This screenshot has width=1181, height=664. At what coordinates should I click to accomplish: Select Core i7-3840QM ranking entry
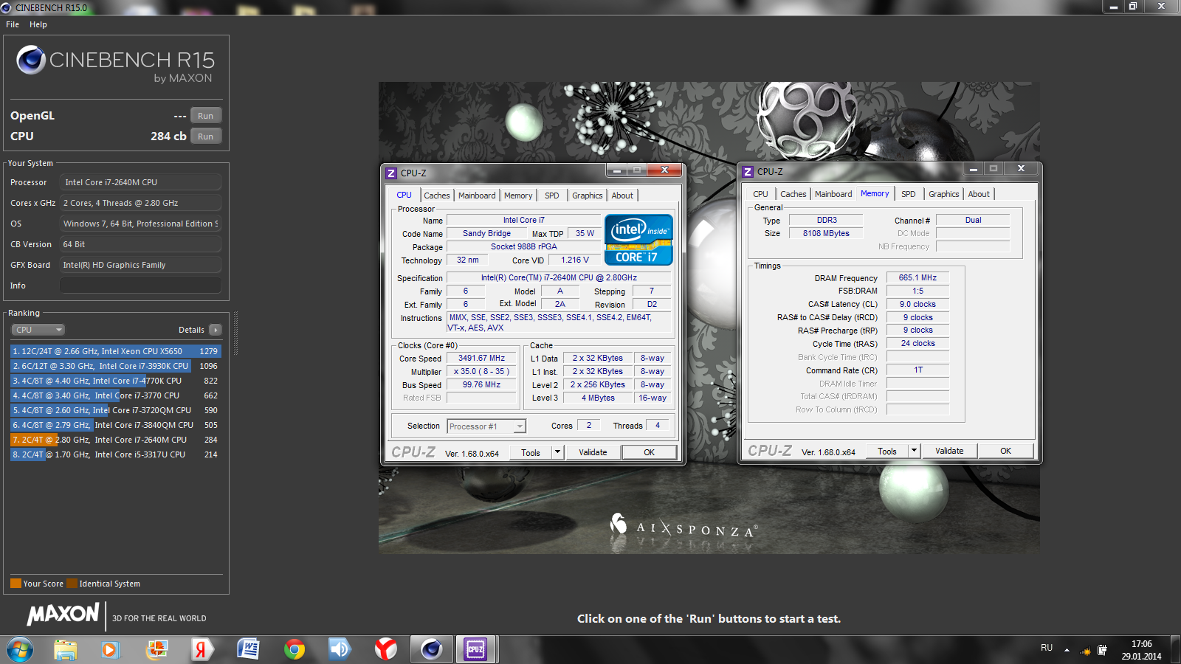point(115,425)
